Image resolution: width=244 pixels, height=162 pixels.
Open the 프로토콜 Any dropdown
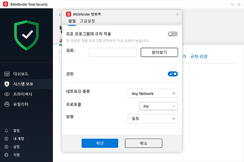[x=158, y=106]
